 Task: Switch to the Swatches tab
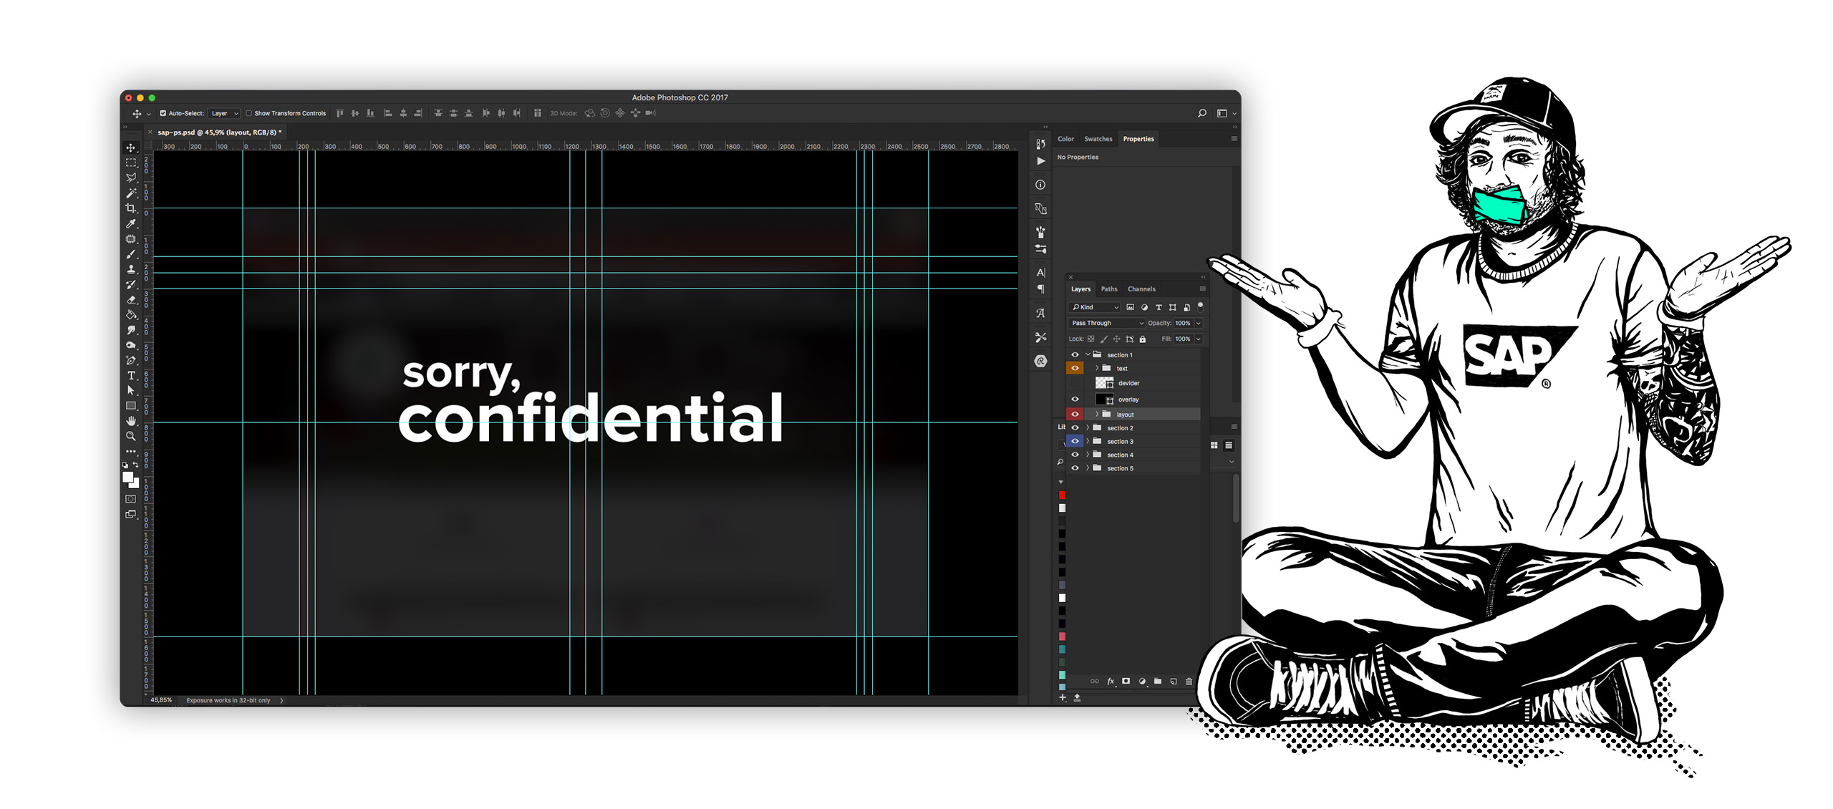click(x=1098, y=139)
